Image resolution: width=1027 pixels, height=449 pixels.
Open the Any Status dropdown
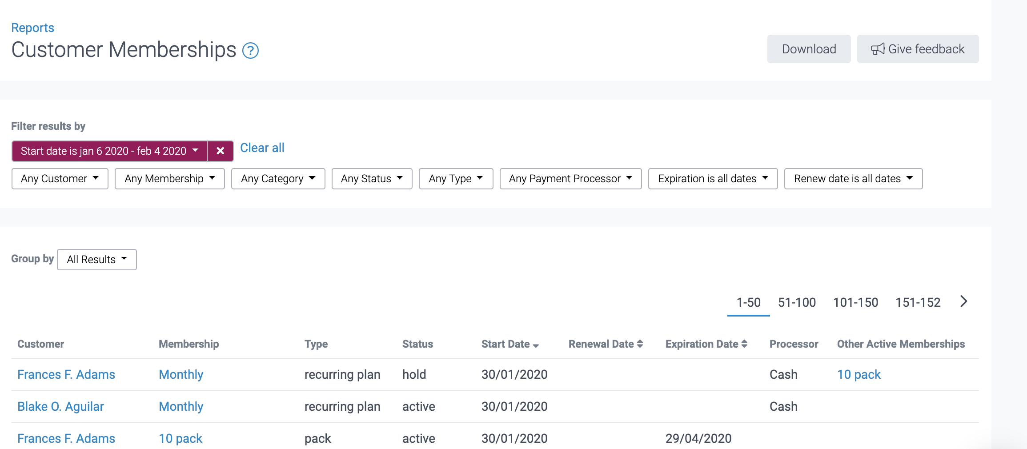point(372,179)
